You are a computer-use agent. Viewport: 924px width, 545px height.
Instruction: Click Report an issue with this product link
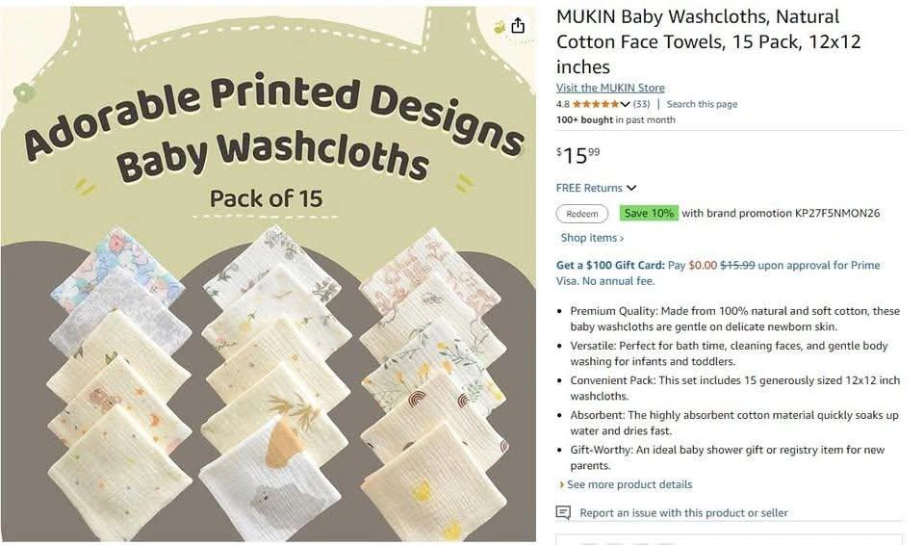coord(683,513)
